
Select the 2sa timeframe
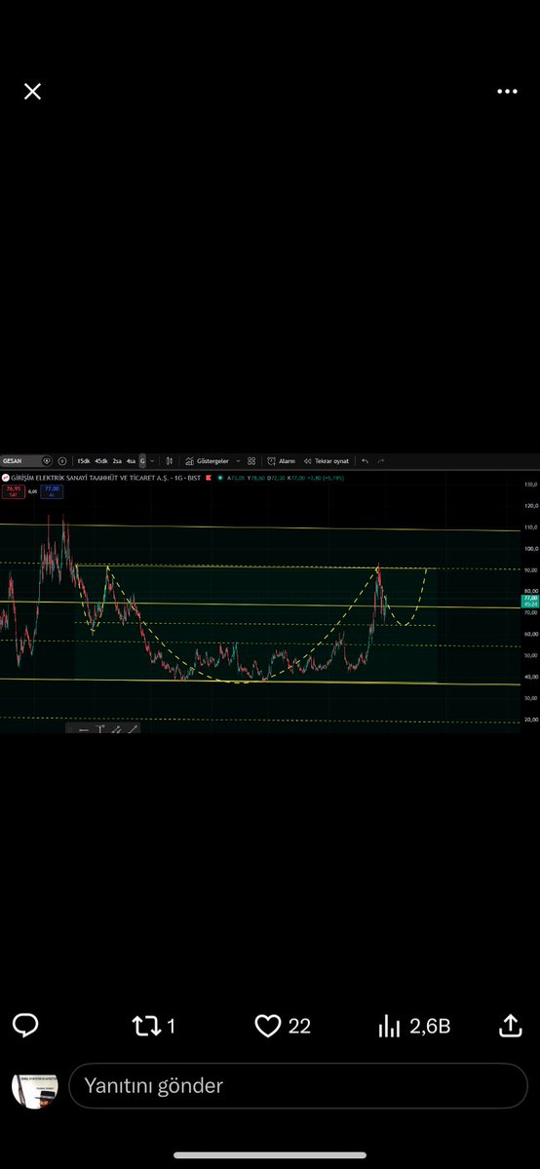(x=117, y=461)
